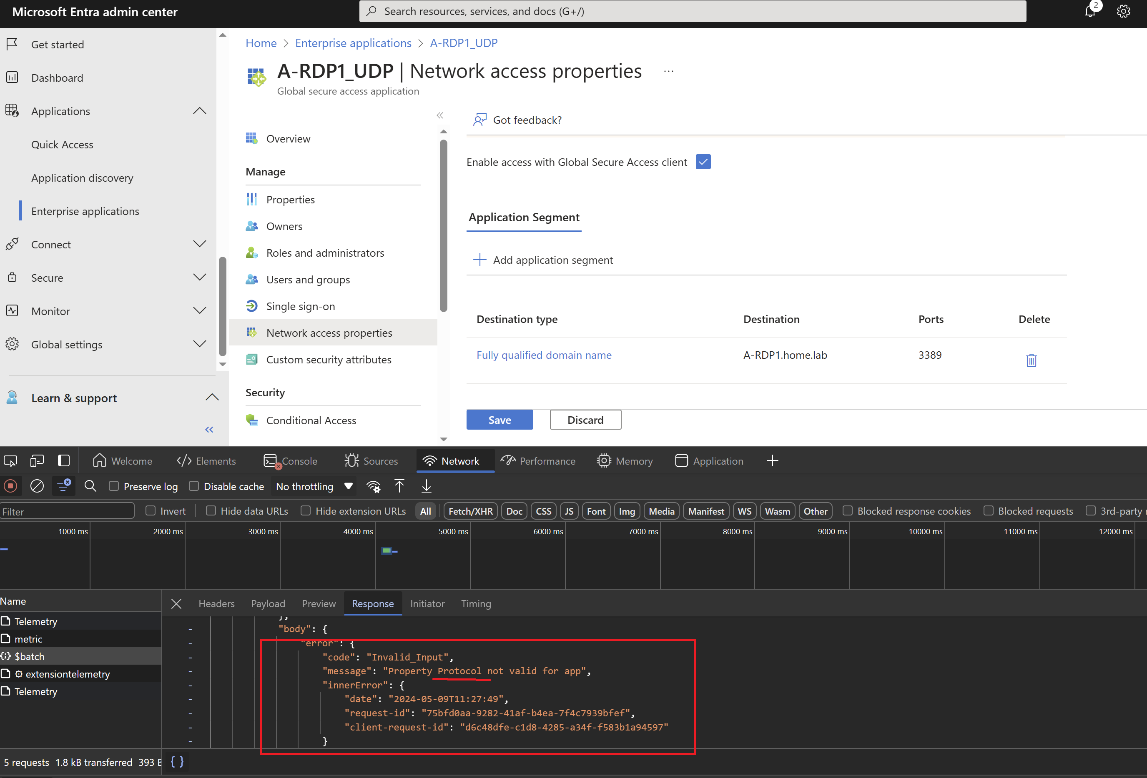Image resolution: width=1147 pixels, height=778 pixels.
Task: Toggle the DevTools inspect element tool
Action: (x=10, y=461)
